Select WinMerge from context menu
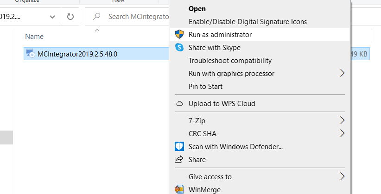381x194 pixels. coord(260,189)
